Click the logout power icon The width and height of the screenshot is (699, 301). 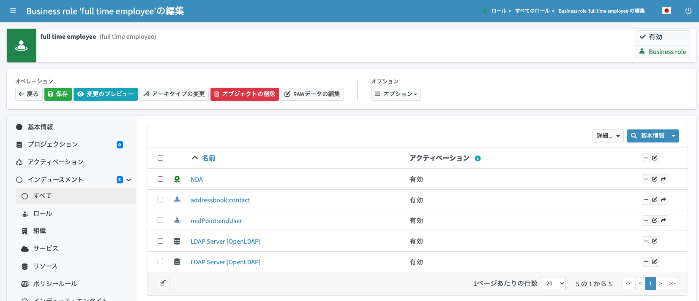pos(688,11)
